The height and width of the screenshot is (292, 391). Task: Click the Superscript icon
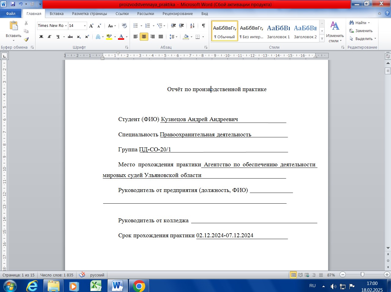click(x=87, y=37)
